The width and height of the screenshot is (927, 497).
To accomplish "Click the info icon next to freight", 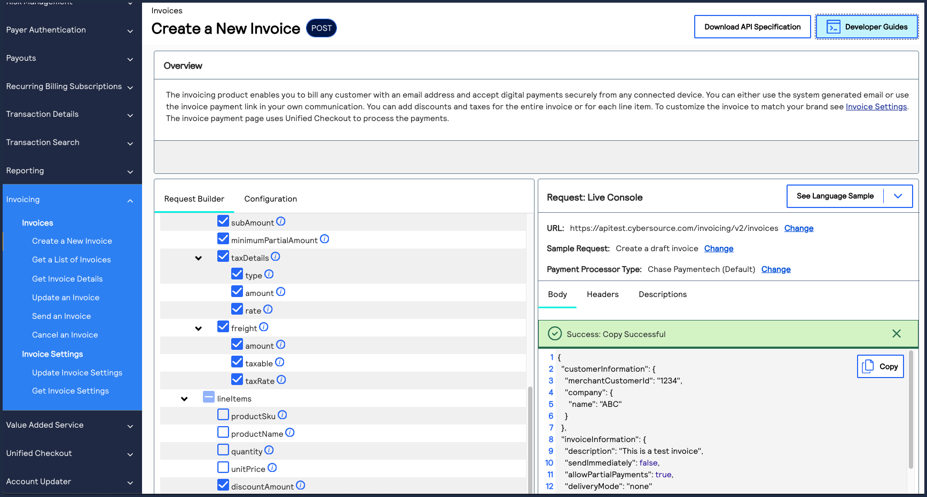I will coord(263,326).
